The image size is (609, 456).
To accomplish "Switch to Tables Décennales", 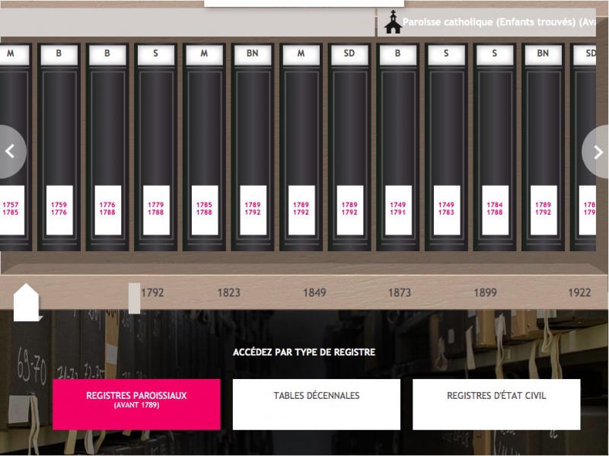I will (x=316, y=404).
